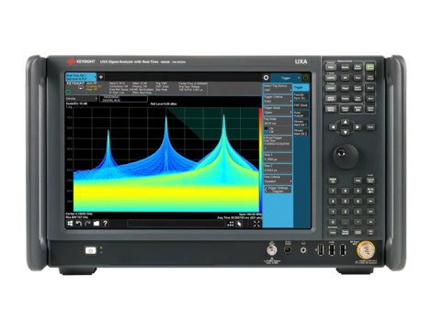Open the Trigger Mask dropdown
This screenshot has width=432, height=330.
click(278, 110)
